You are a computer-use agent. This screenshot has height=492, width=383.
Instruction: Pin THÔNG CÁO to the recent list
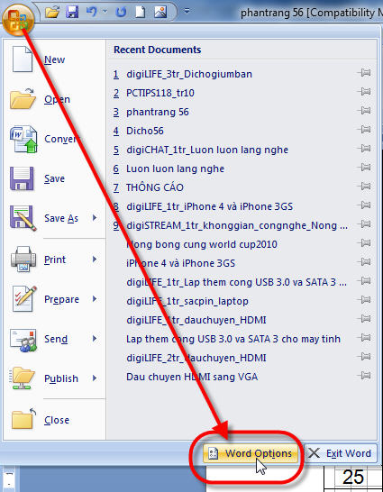(x=364, y=187)
